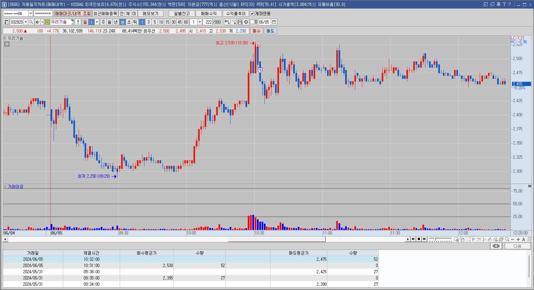Select the 30-minute interval tab
Viewport: 534px width, 290px height.
[173, 22]
